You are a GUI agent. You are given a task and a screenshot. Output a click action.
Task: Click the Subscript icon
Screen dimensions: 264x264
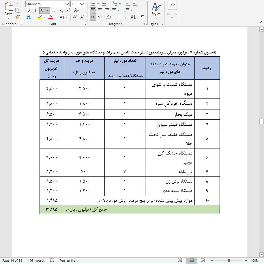(60, 10)
